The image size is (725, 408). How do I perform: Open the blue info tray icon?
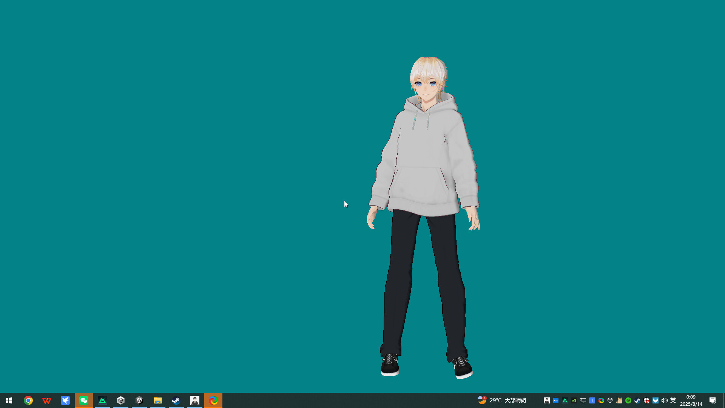(592, 400)
